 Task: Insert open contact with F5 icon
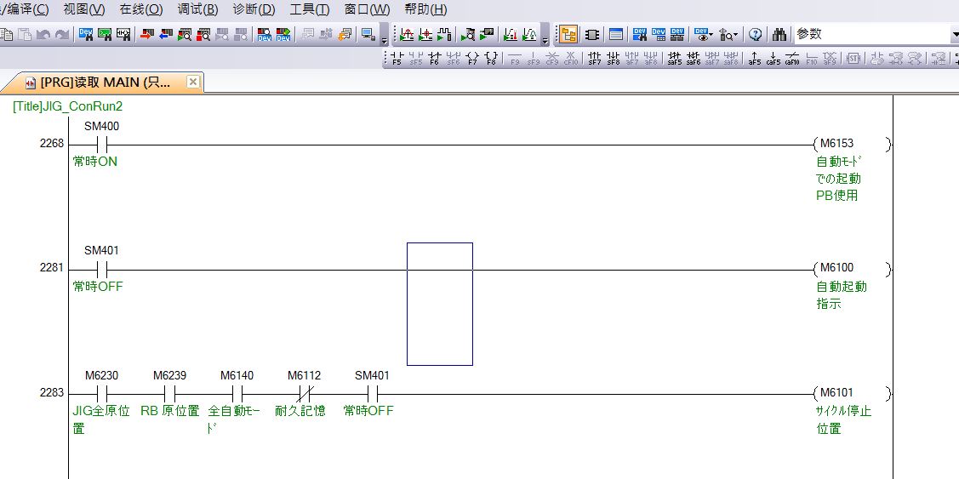397,59
